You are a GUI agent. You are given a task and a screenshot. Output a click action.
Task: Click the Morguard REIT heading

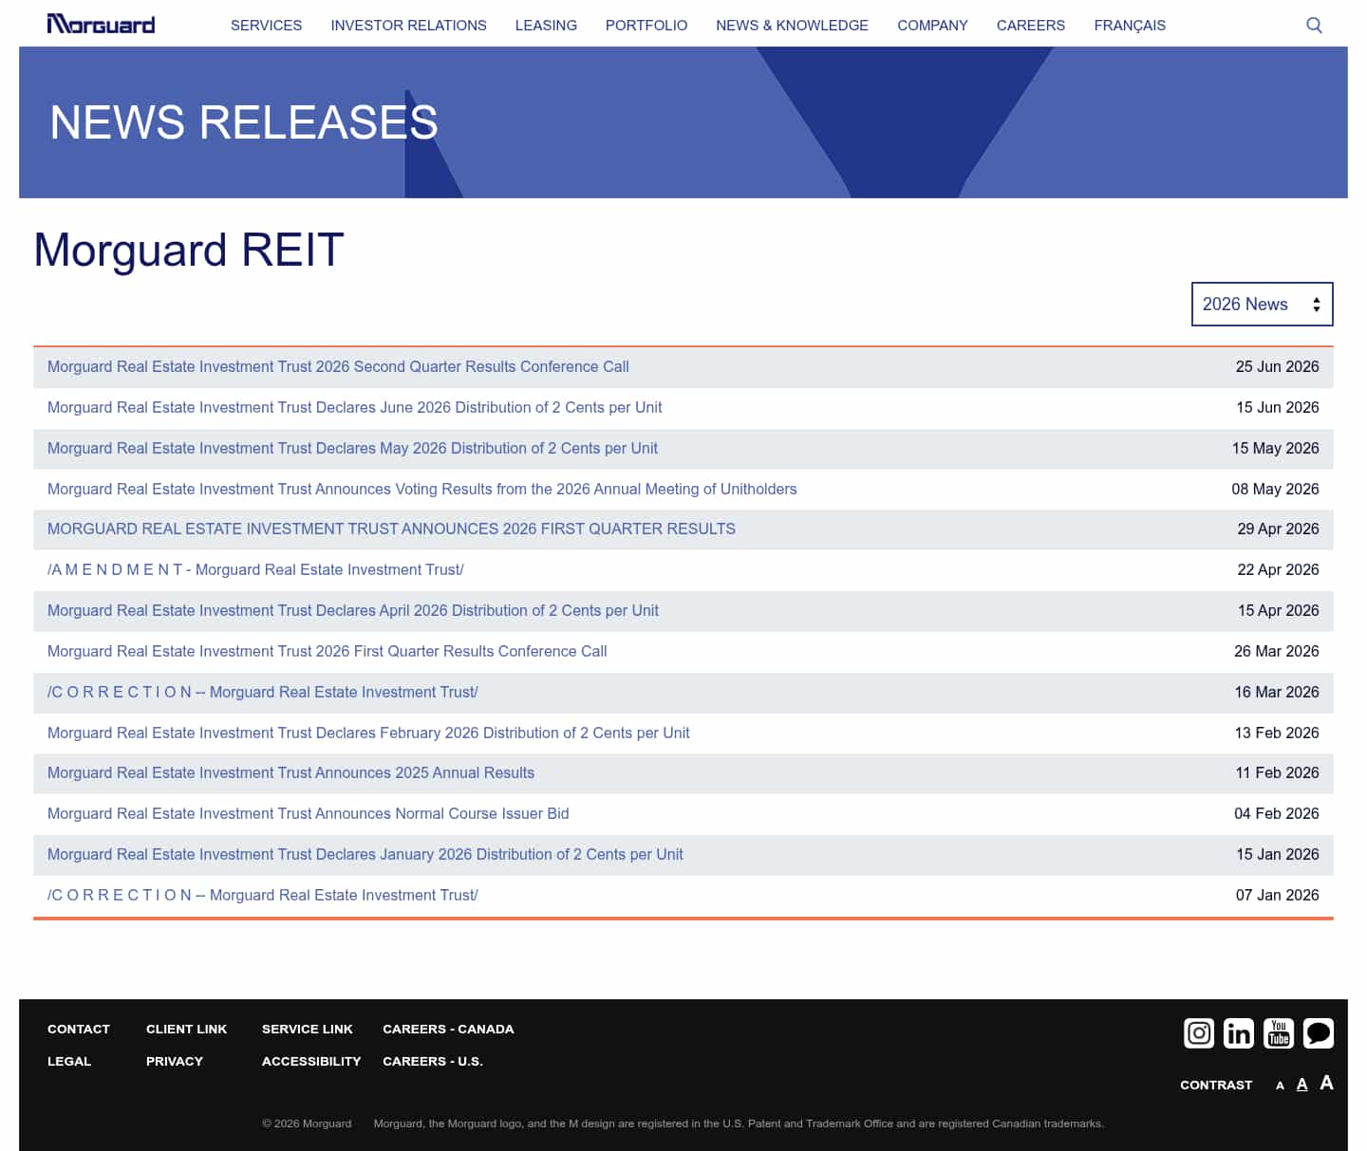(189, 251)
